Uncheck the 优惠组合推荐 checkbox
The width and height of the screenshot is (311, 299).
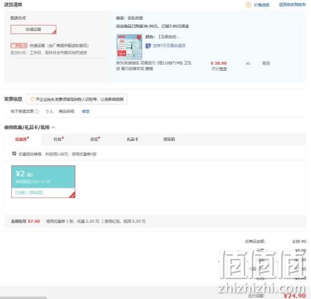point(14,154)
